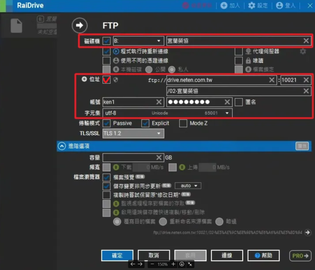Collapse the 進階選項 advanced options section

coord(62,146)
